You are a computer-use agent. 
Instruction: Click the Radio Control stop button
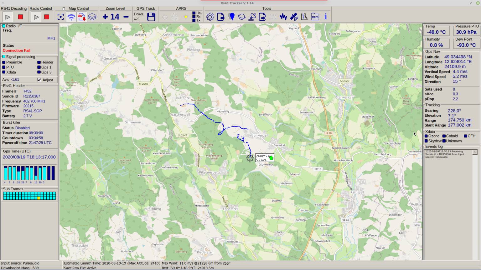pos(47,17)
